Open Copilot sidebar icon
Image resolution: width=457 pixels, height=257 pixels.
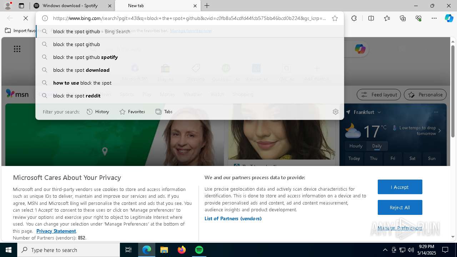[449, 18]
